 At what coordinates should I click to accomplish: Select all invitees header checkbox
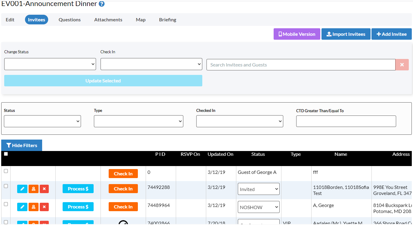[6, 154]
